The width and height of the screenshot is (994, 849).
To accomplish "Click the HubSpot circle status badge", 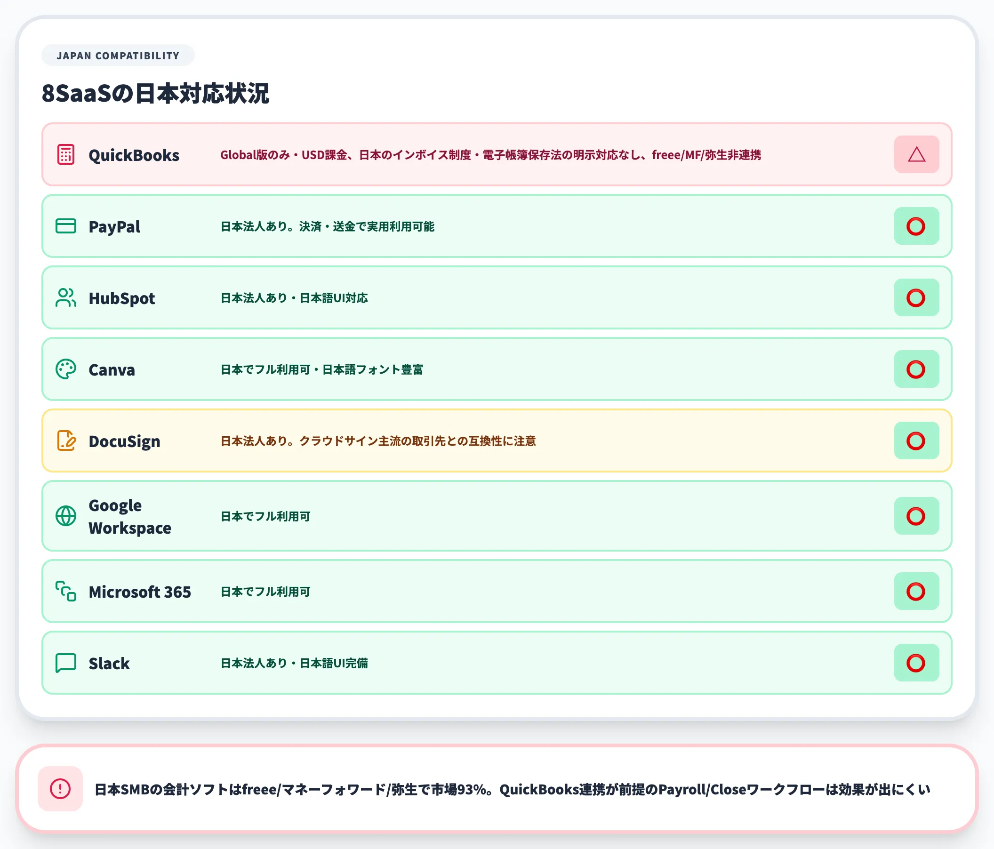I will tap(916, 297).
